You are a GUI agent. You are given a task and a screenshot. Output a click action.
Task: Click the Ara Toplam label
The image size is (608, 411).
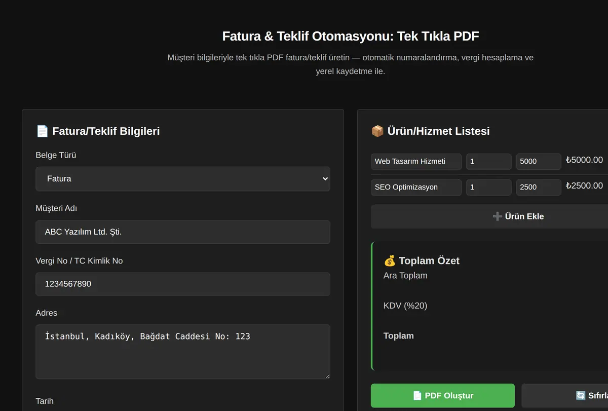click(x=405, y=276)
